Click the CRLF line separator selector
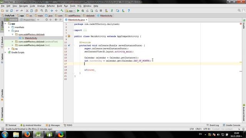The height and width of the screenshot is (138, 246). click(x=198, y=129)
